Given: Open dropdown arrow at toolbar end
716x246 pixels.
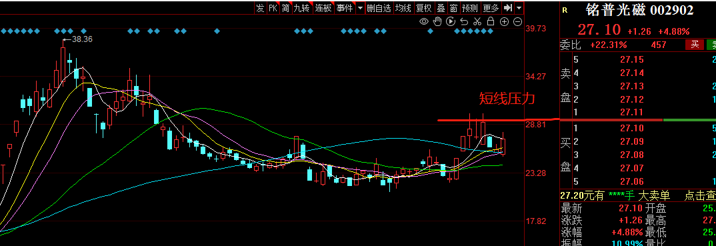Looking at the screenshot, I should point(519,8).
